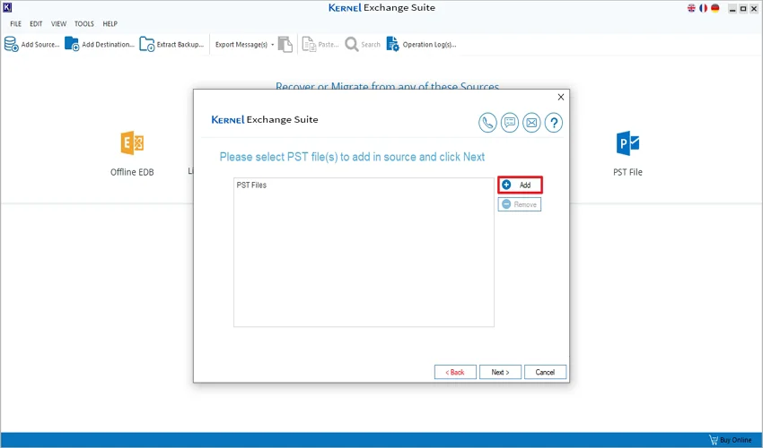Open Operation Log(s) from the toolbar
Viewport: 763px width, 448px height.
tap(421, 44)
